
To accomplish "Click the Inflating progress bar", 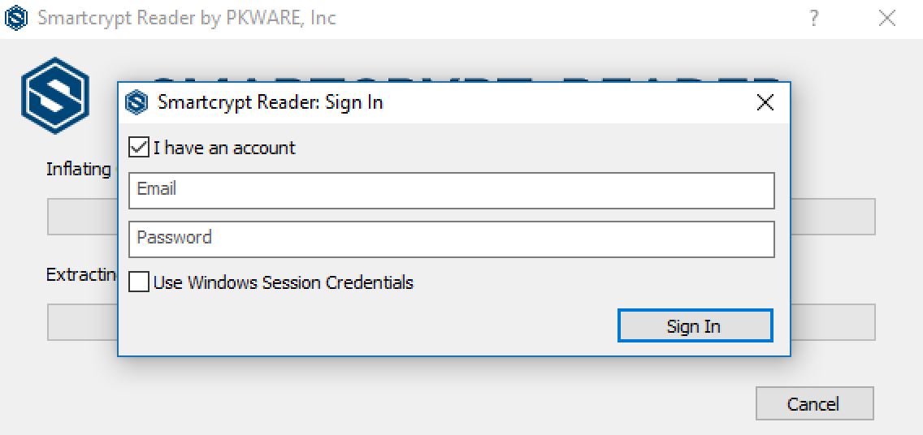I will pyautogui.click(x=832, y=217).
